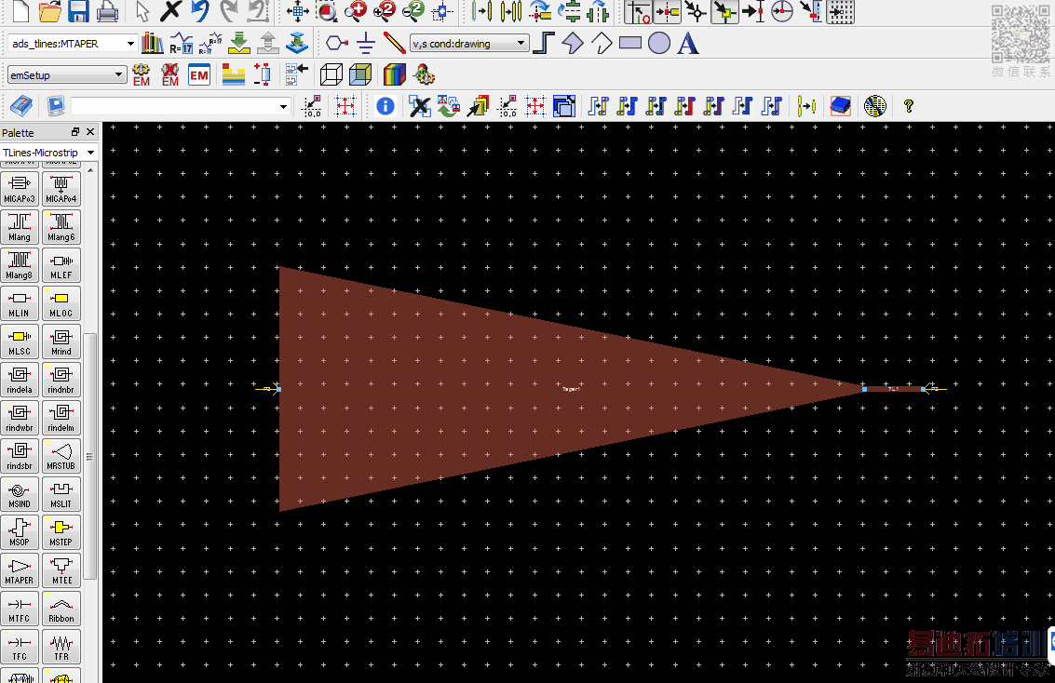1055x683 pixels.
Task: Click the red EM simulate icon
Action: coord(198,74)
